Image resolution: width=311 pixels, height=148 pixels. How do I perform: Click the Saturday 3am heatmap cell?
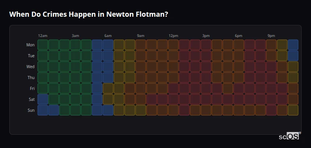[75, 99]
